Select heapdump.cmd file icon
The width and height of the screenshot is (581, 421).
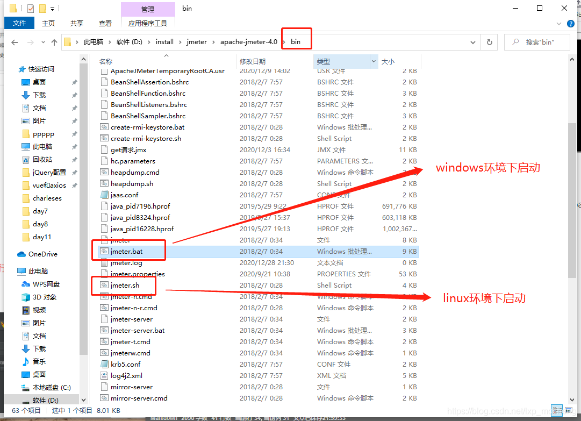point(104,173)
